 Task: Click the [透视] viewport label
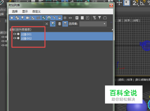121,80
